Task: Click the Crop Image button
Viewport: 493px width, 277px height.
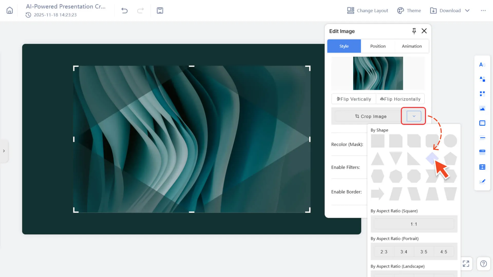Action: (371, 116)
